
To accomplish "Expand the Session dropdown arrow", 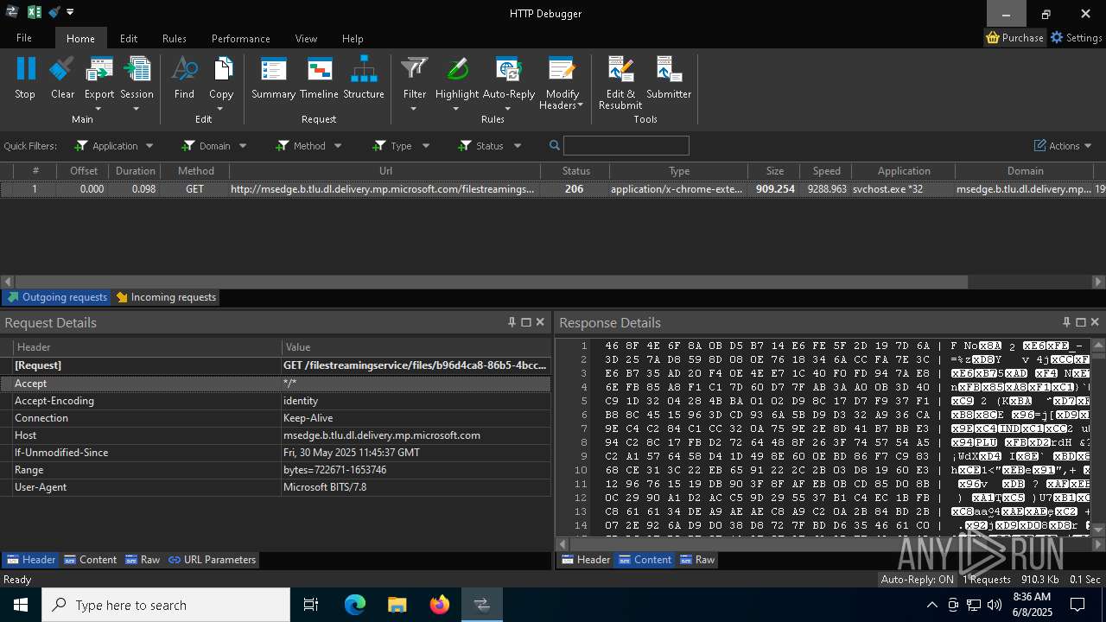I will click(x=137, y=109).
